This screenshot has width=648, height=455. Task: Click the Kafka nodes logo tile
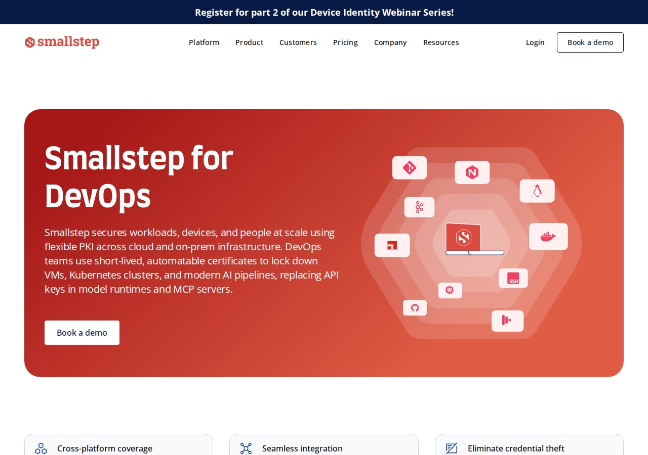click(x=419, y=207)
